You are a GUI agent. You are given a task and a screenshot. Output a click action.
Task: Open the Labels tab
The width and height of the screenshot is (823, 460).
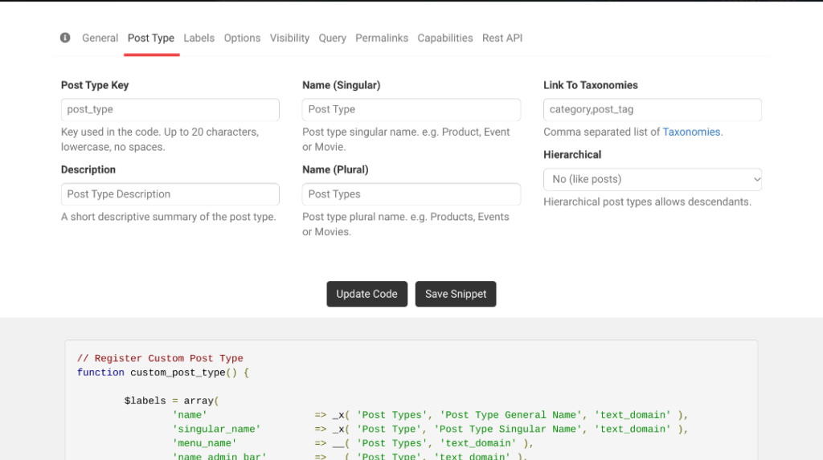(x=199, y=38)
